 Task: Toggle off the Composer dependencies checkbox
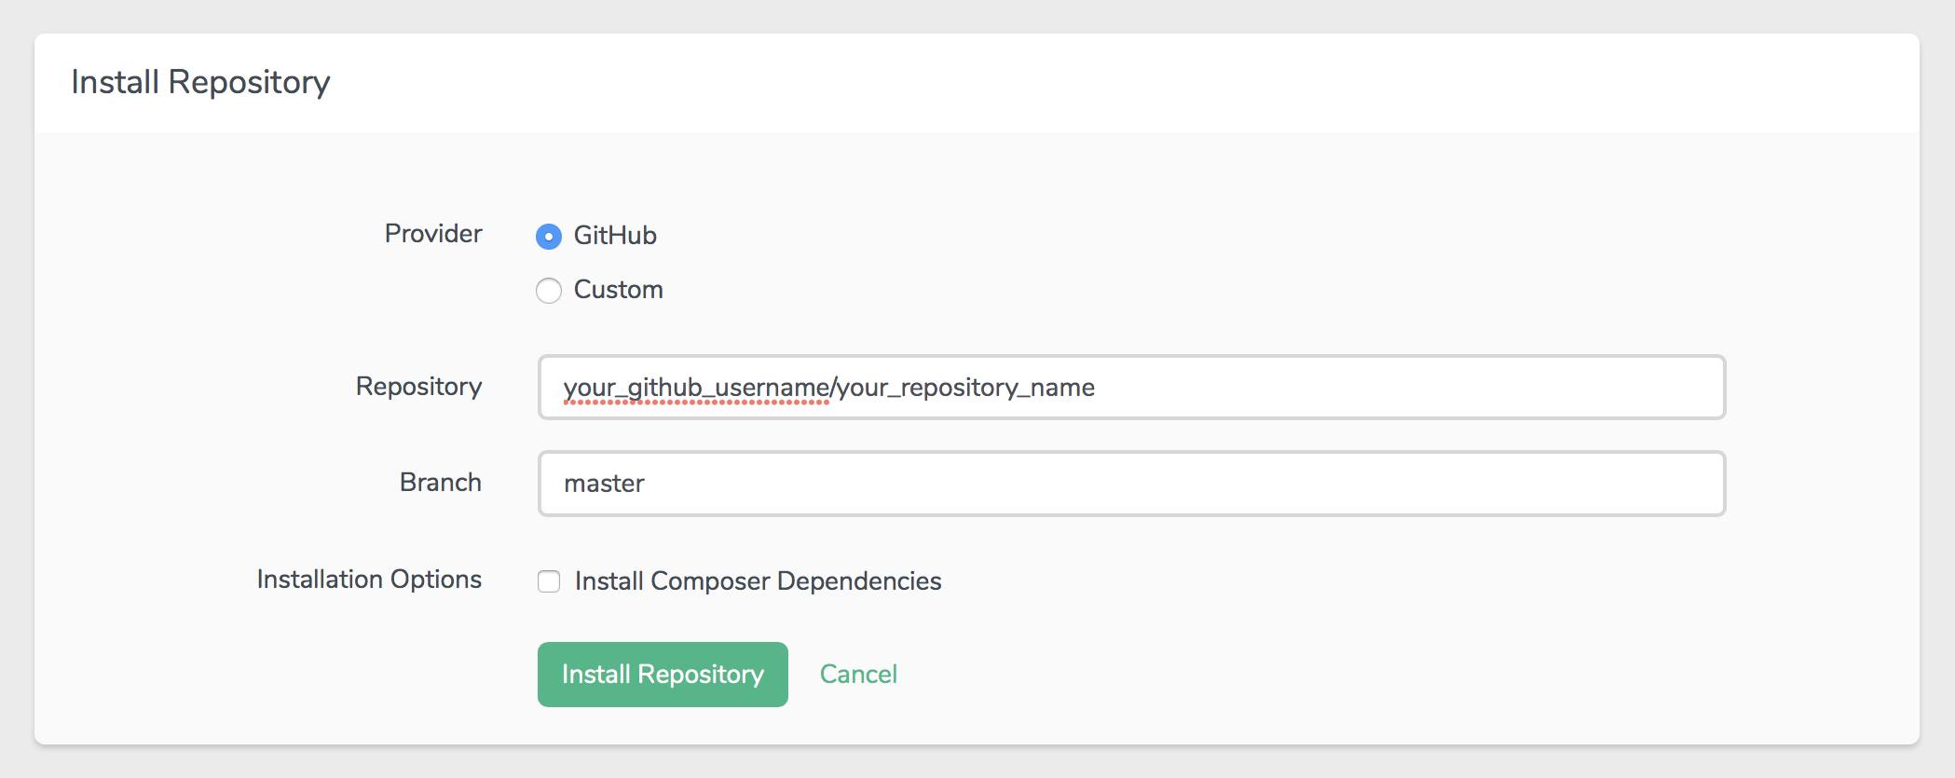click(x=549, y=580)
